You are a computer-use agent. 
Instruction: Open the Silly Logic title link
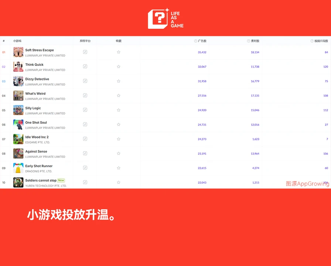[33, 108]
